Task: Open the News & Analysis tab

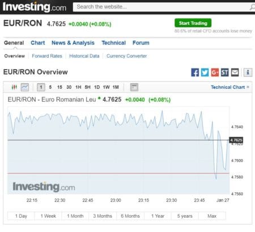Action: pyautogui.click(x=73, y=43)
